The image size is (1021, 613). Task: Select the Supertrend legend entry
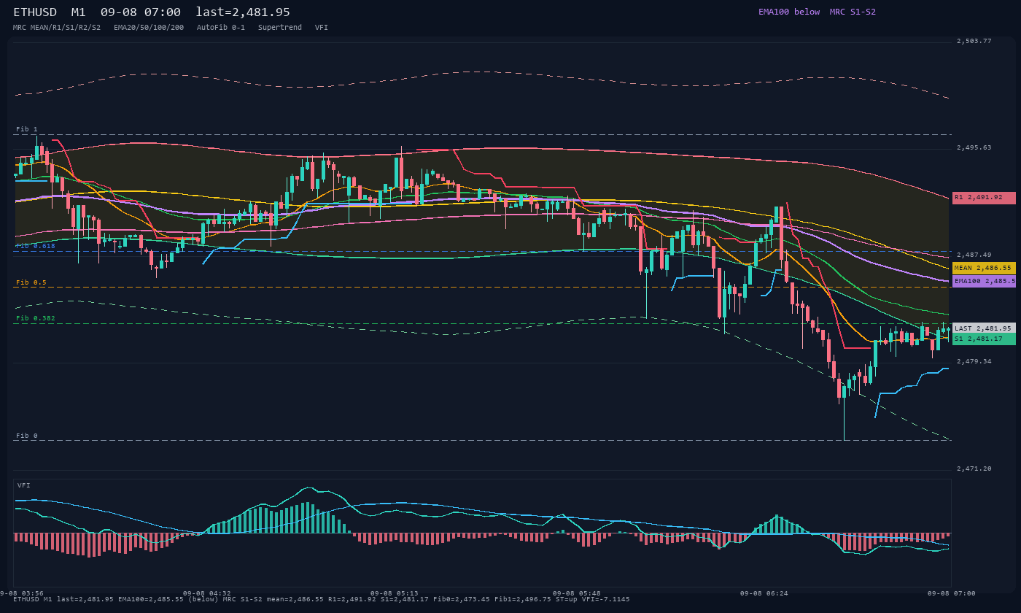pyautogui.click(x=280, y=27)
